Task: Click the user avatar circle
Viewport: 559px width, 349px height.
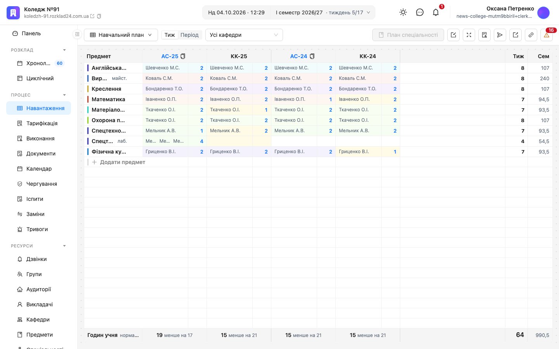Action: tap(543, 12)
